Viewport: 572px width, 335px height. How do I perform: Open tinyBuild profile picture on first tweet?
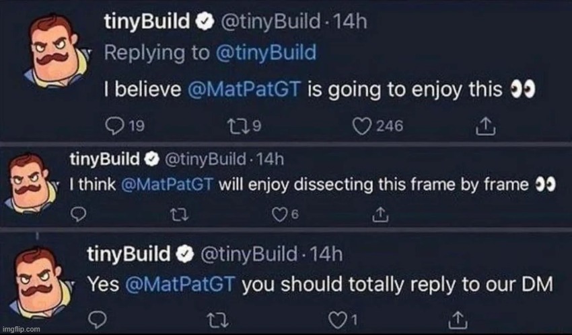(57, 50)
